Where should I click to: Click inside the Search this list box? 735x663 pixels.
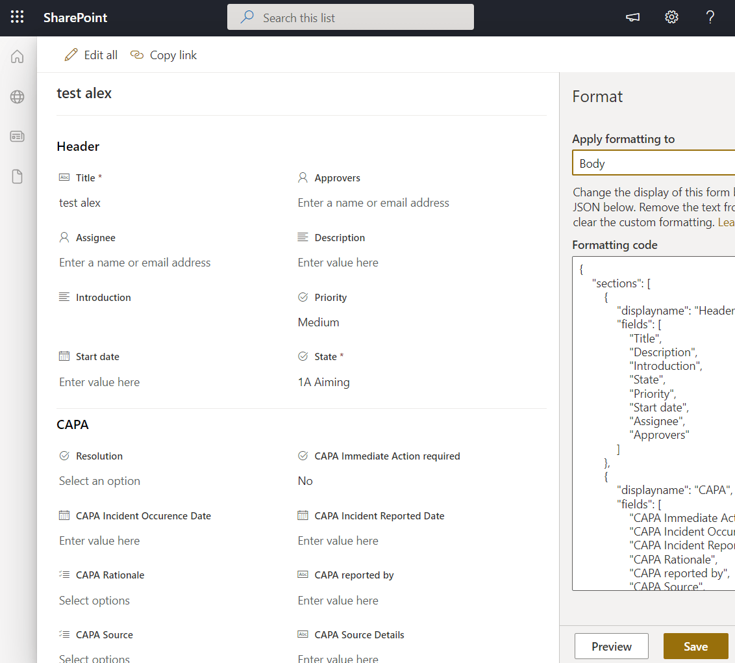(351, 17)
